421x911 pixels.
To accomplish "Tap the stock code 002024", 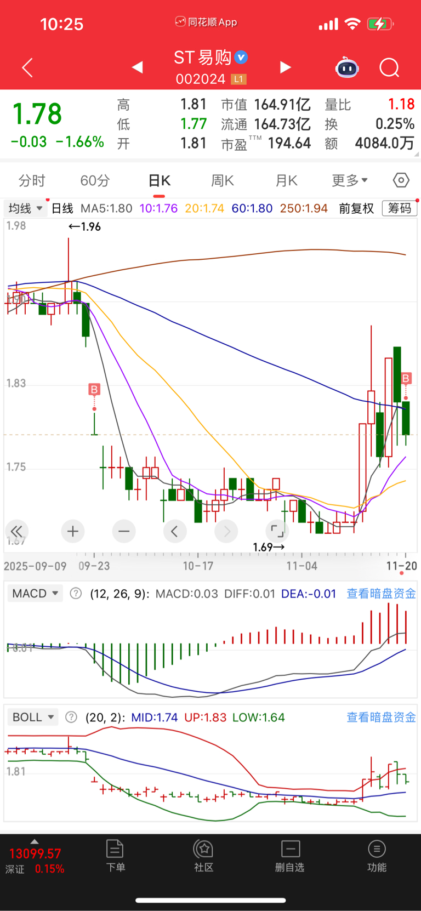I will click(x=201, y=79).
